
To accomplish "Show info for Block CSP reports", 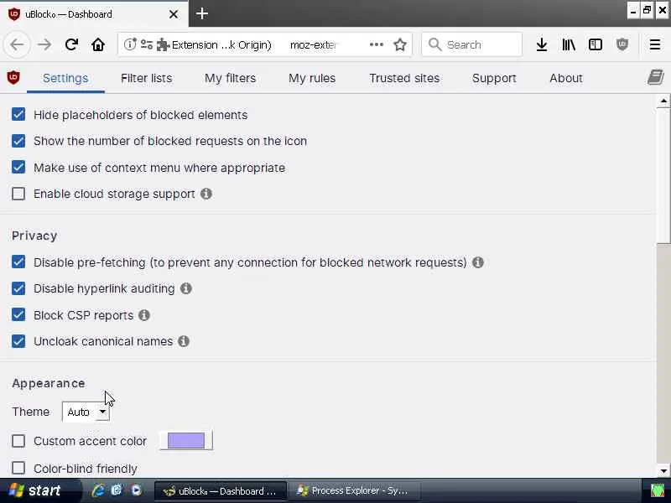I will click(x=144, y=315).
